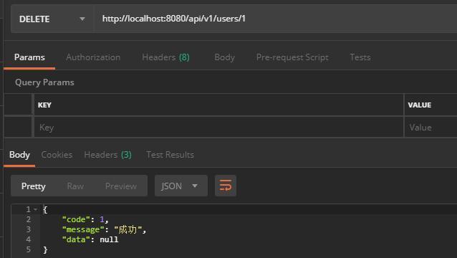The height and width of the screenshot is (258, 457).
Task: Open the response Headers (3) tab
Action: (107, 155)
